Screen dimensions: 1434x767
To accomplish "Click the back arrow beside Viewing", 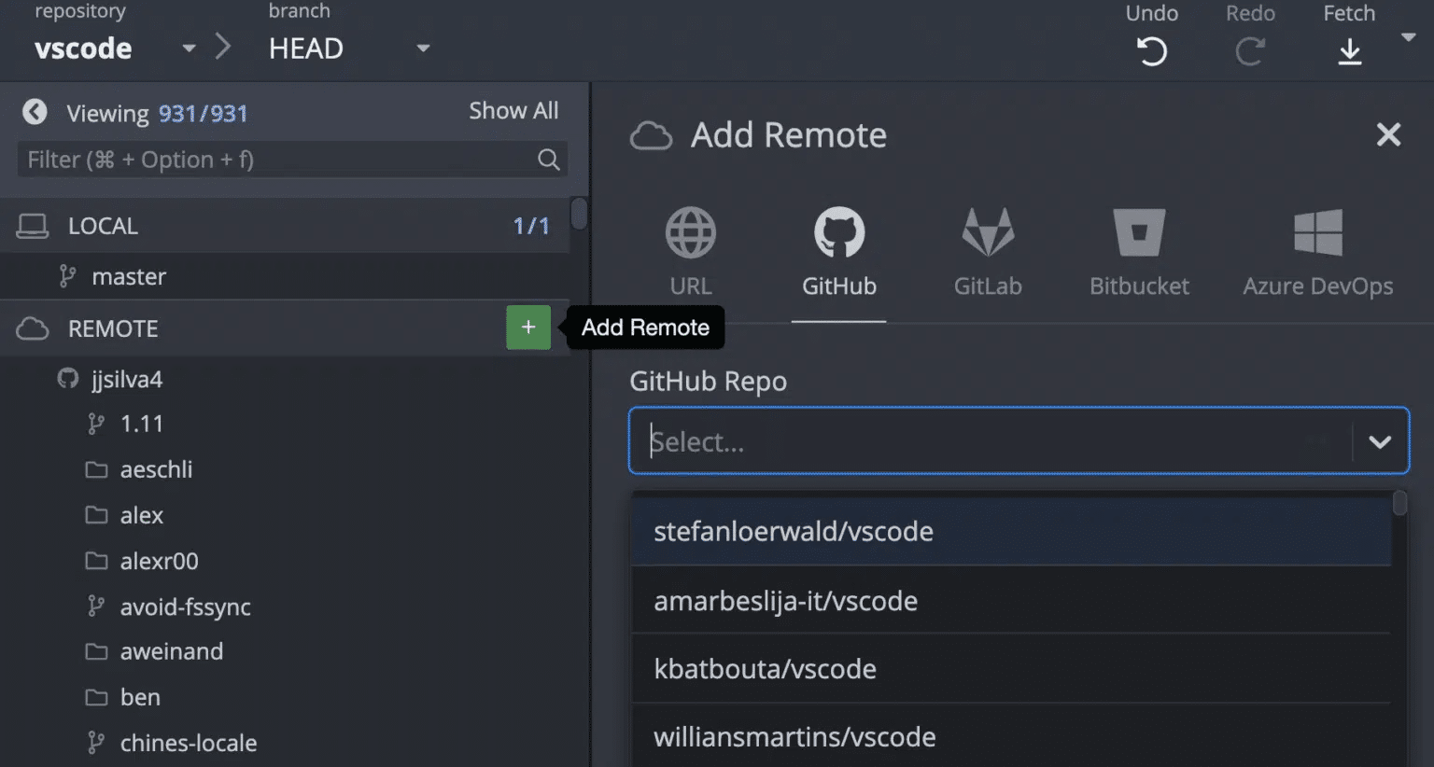I will point(35,112).
